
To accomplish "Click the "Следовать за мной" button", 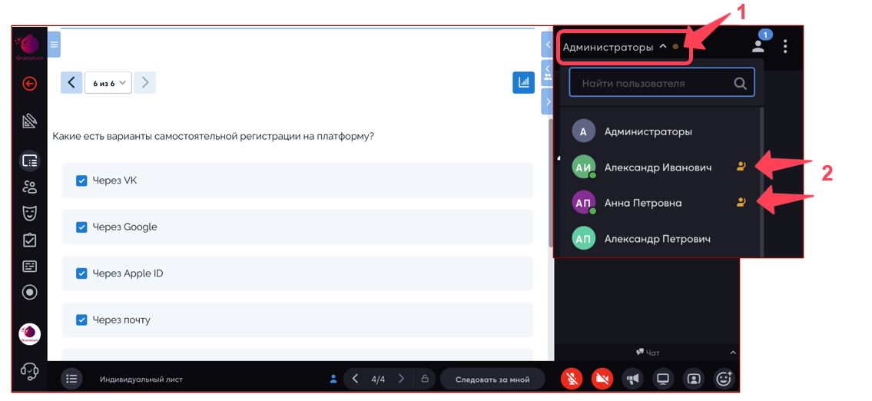I will pyautogui.click(x=492, y=379).
